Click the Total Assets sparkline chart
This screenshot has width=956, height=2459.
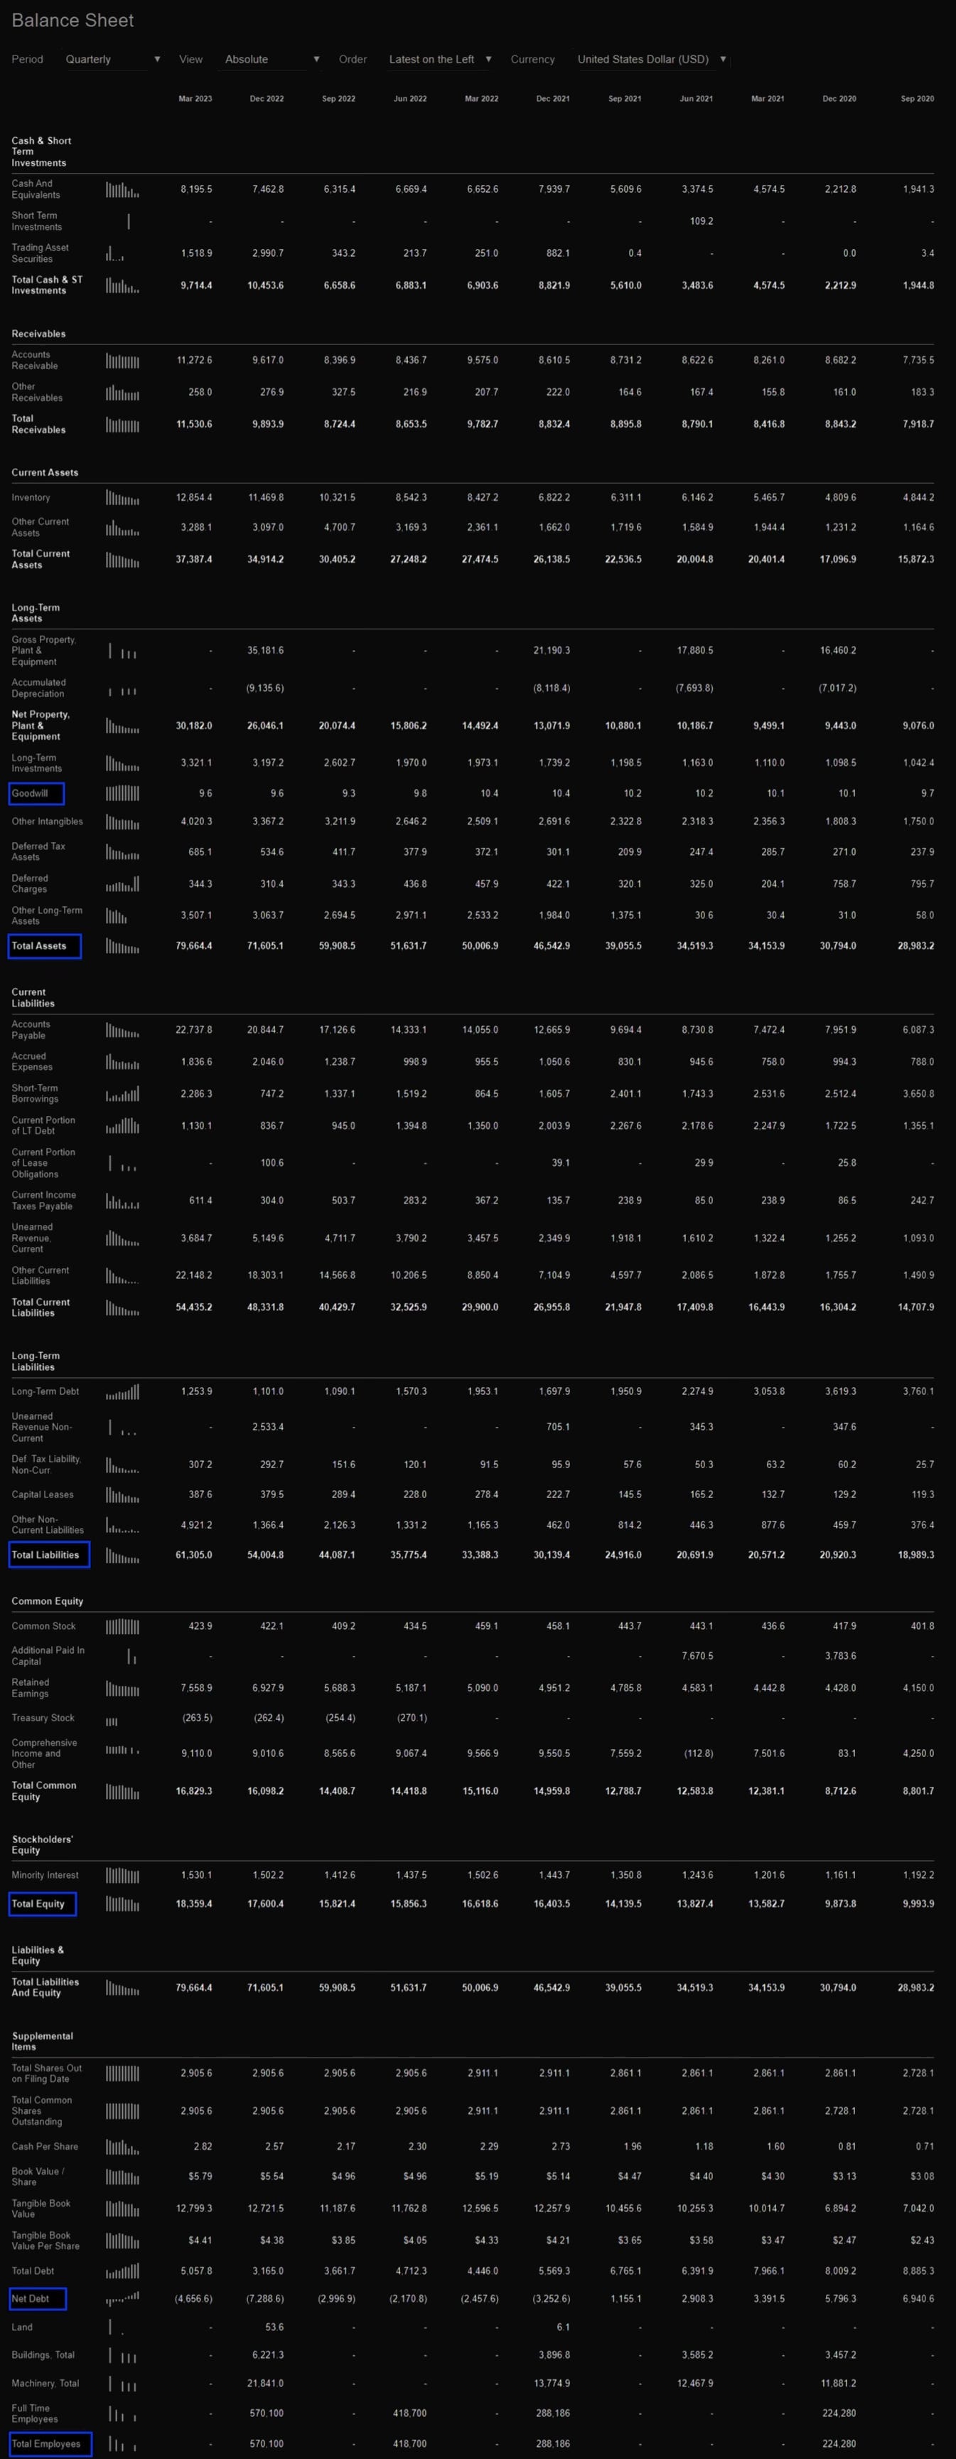coord(122,946)
